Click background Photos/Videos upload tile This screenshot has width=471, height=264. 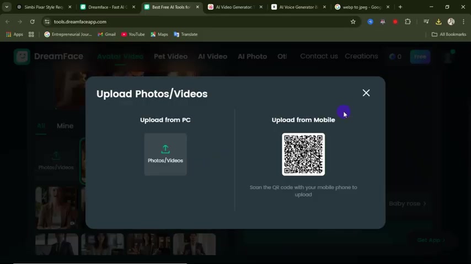[x=56, y=161]
